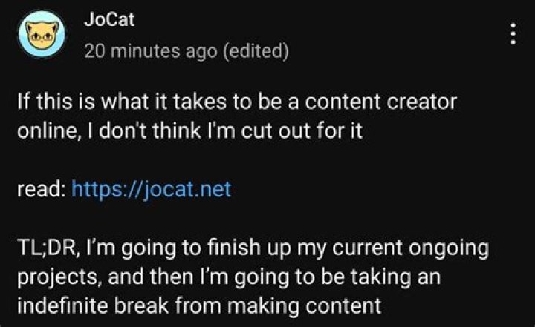The image size is (535, 327).
Task: Open the https://jocat.net link
Action: click(152, 190)
